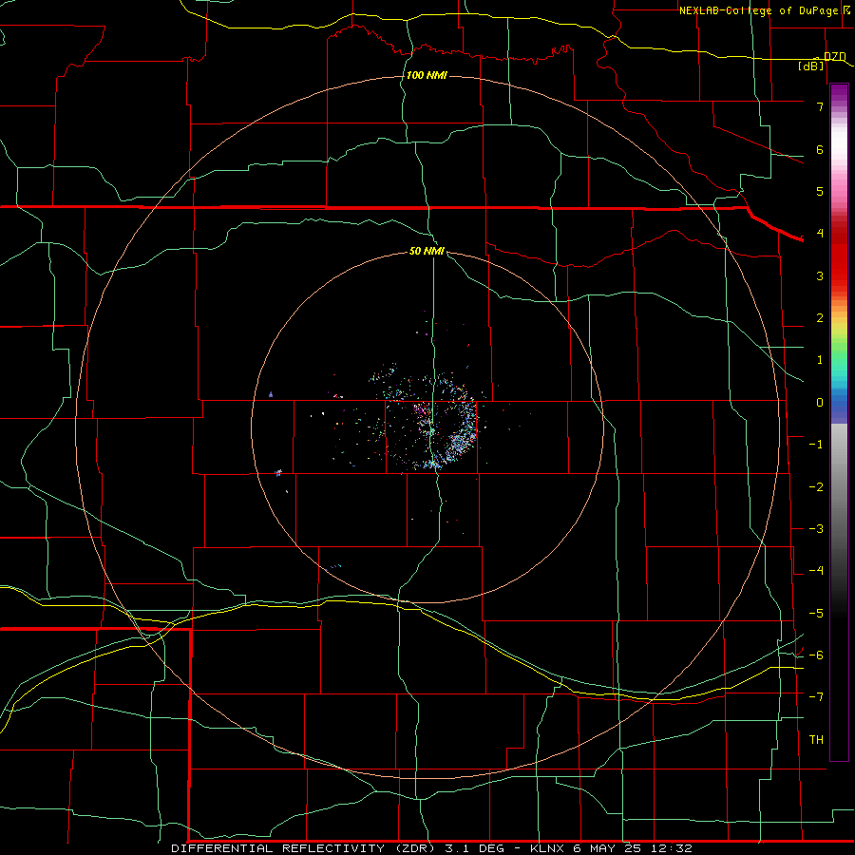
Task: Click the 100 NMI range ring label
Action: pyautogui.click(x=427, y=75)
